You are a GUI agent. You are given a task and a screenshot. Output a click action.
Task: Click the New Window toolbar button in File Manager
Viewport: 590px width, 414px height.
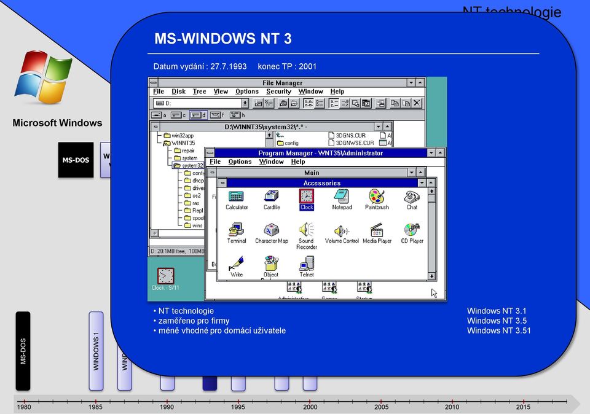coord(381,103)
